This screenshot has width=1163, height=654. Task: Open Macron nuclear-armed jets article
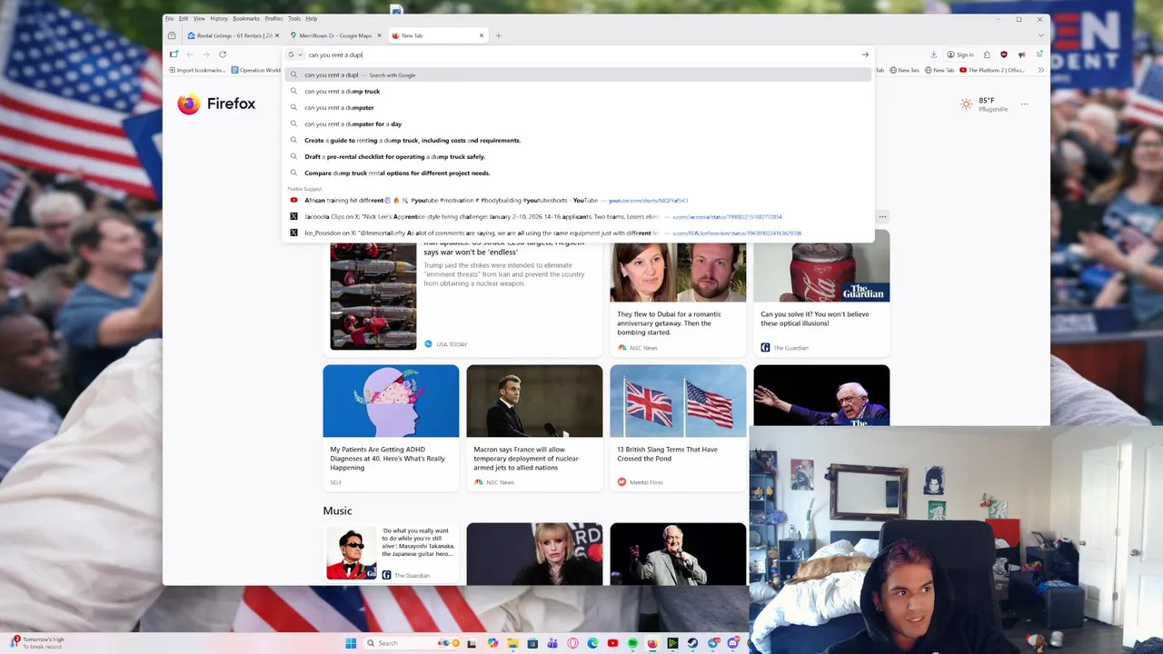click(534, 427)
